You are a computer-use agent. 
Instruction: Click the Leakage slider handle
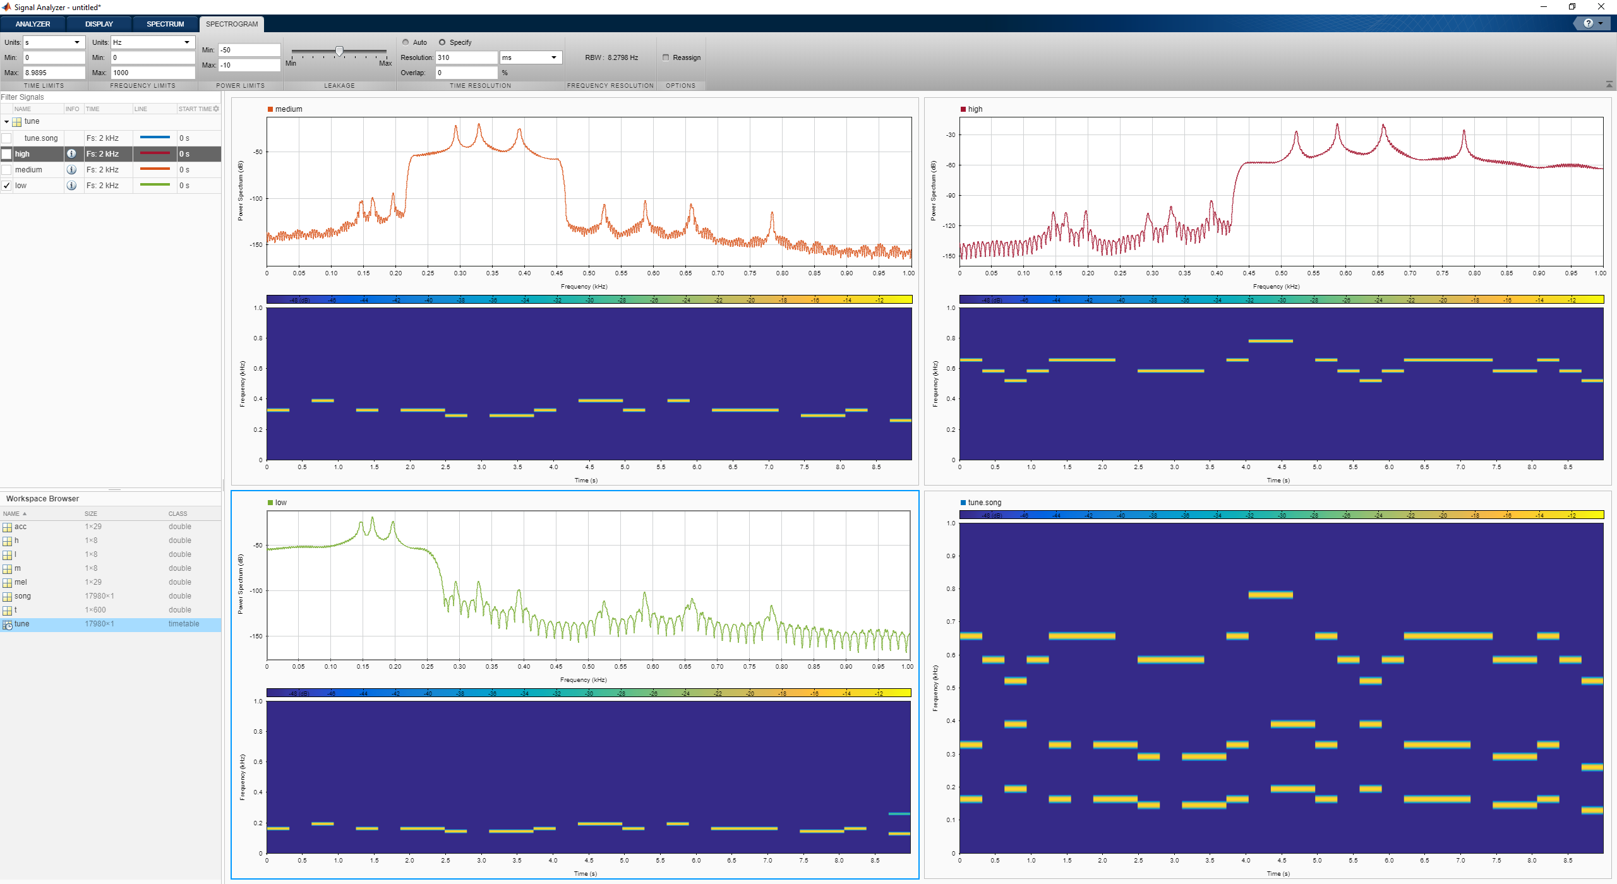pos(339,51)
